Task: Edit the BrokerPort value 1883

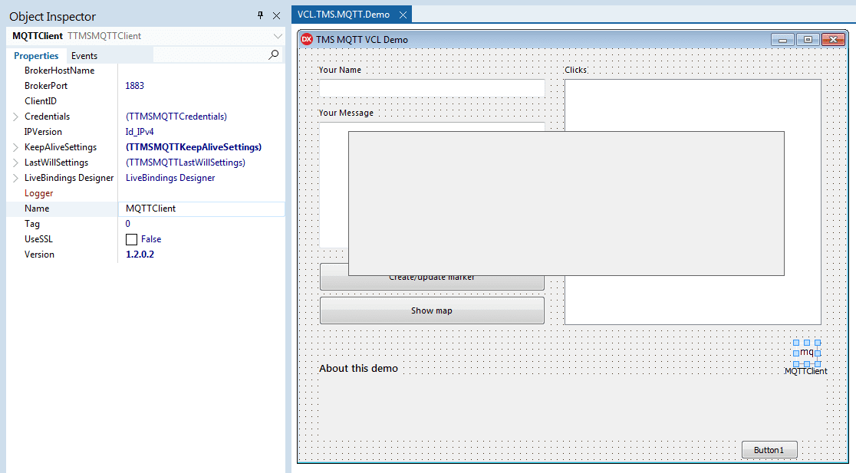Action: coord(135,86)
